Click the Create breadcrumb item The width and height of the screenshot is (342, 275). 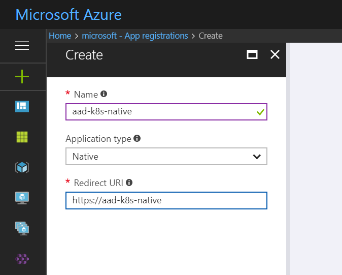tap(211, 36)
